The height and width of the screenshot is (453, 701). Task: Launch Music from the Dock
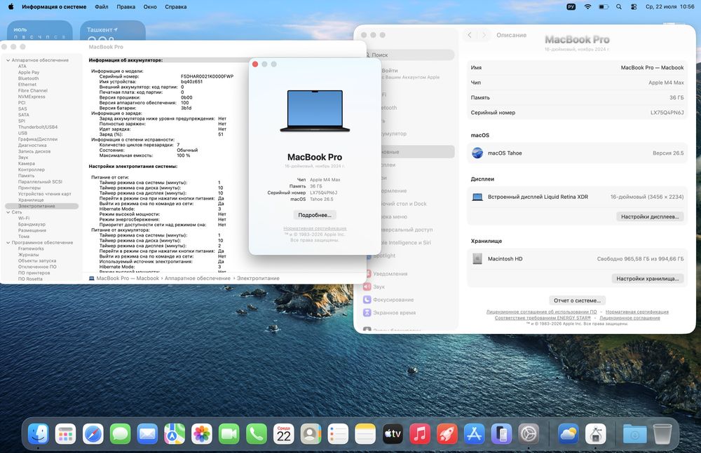coord(420,434)
